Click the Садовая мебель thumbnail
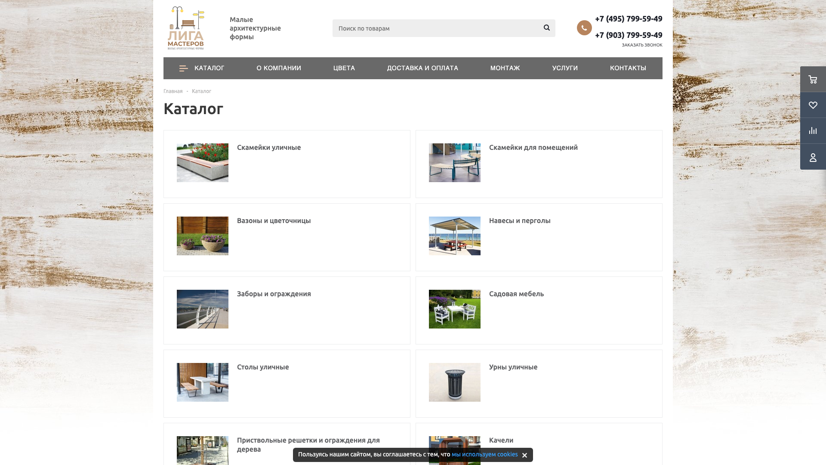This screenshot has width=826, height=465. tap(455, 309)
